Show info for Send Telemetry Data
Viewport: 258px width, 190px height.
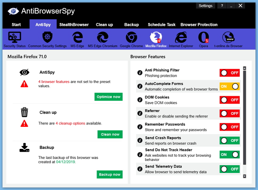pos(140,169)
